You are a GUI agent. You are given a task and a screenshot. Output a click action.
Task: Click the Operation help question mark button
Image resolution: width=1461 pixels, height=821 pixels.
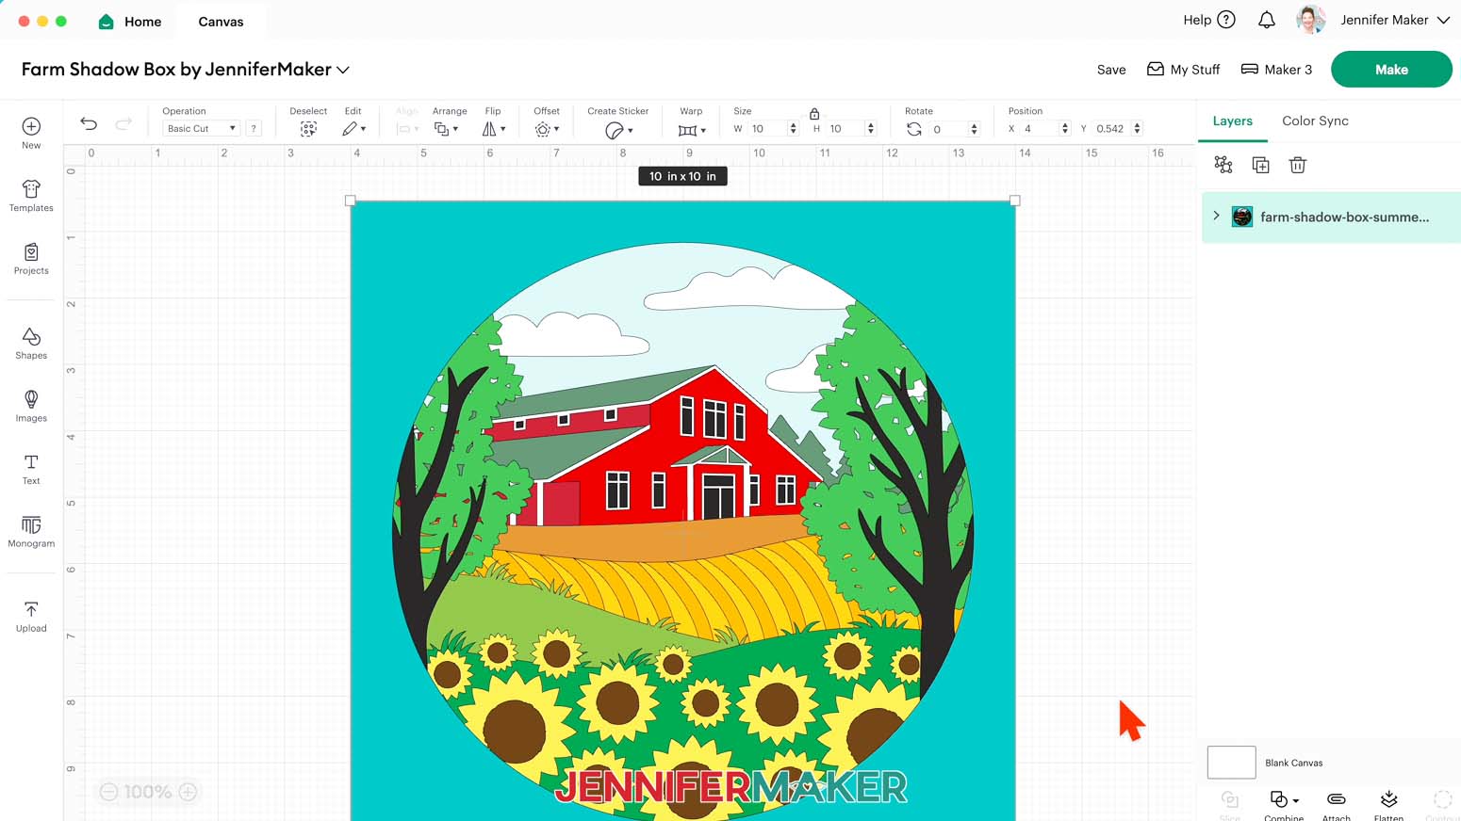tap(254, 129)
